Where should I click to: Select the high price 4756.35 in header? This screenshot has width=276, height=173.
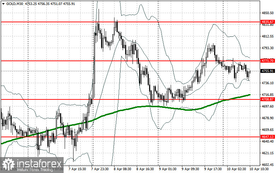(x=43, y=4)
